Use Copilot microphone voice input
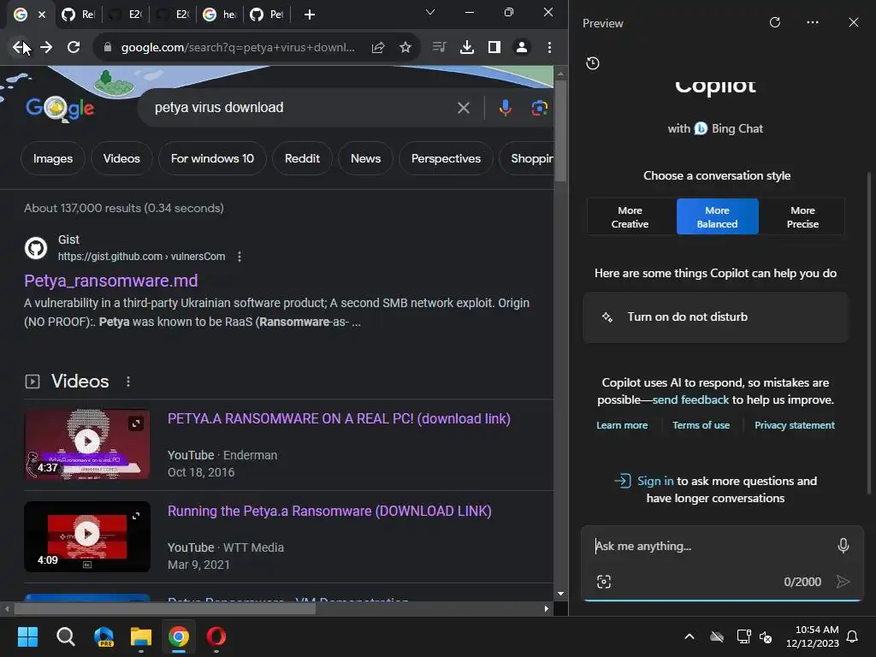The image size is (876, 657). (843, 545)
